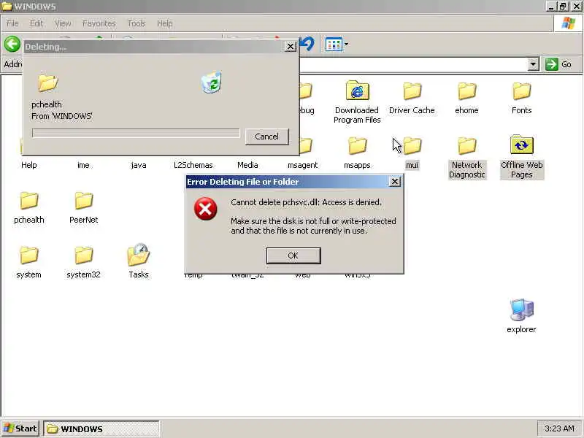Select the system folder
The height and width of the screenshot is (438, 584).
tap(28, 262)
